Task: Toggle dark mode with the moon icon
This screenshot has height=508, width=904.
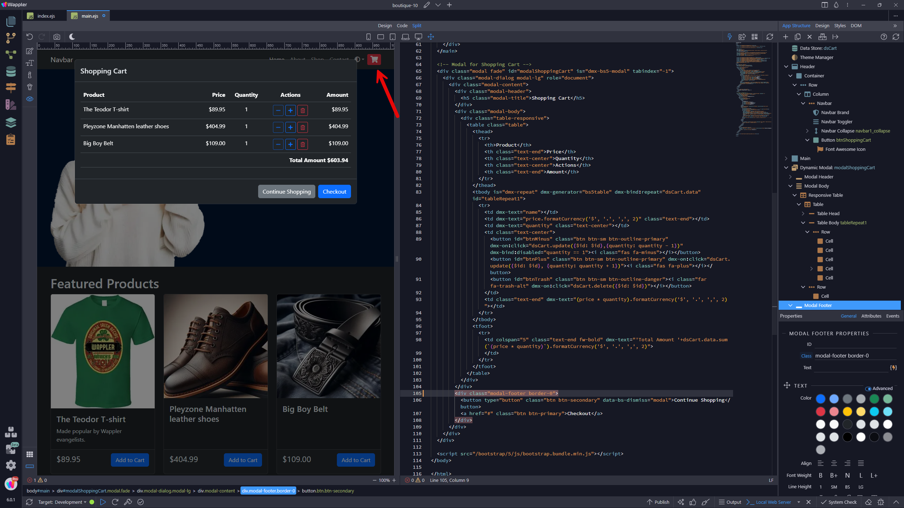Action: (72, 37)
